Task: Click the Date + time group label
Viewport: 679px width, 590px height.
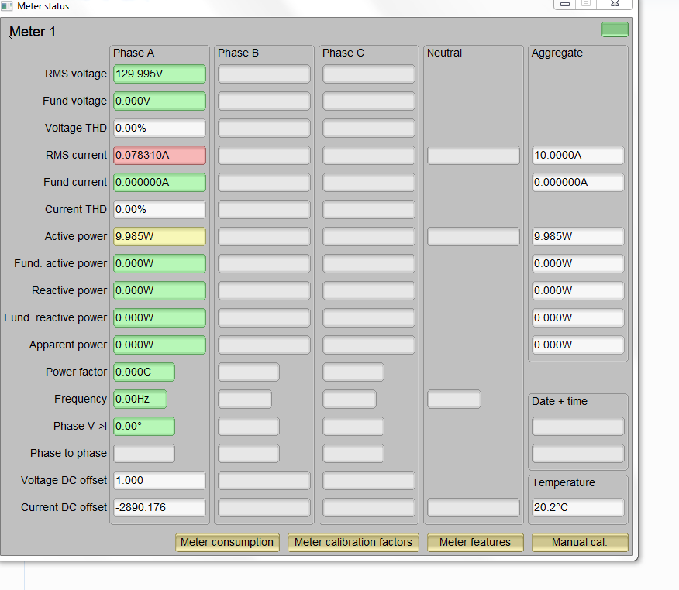Action: [560, 401]
